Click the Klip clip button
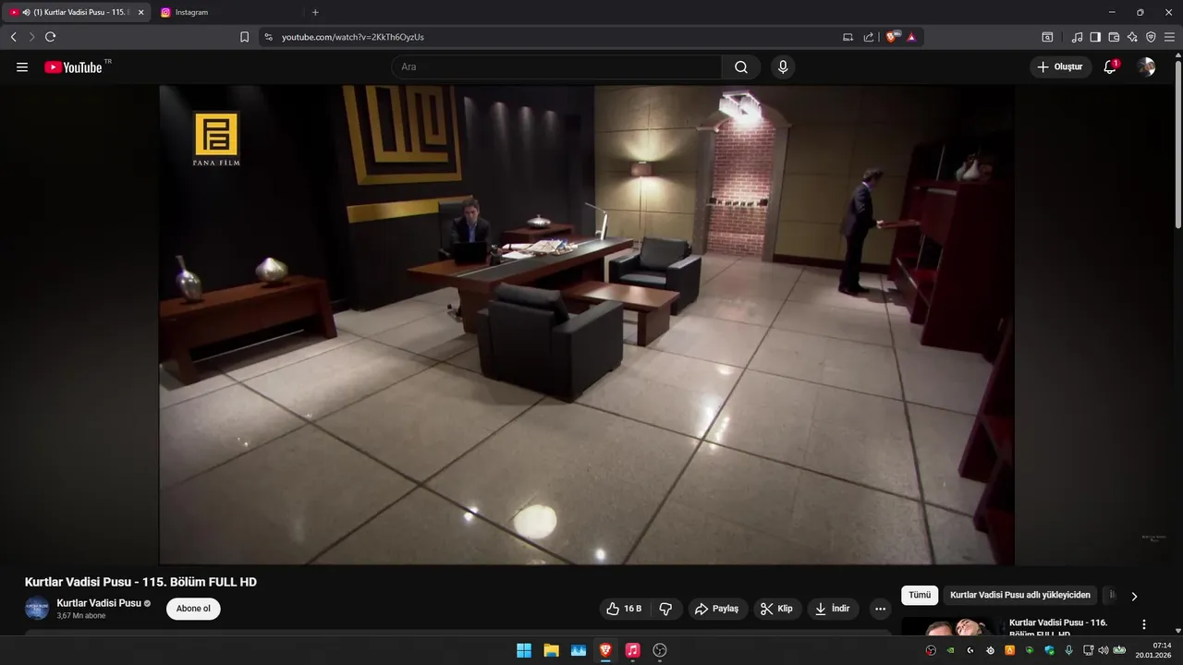Screen dimensions: 1183x665 [x=777, y=609]
